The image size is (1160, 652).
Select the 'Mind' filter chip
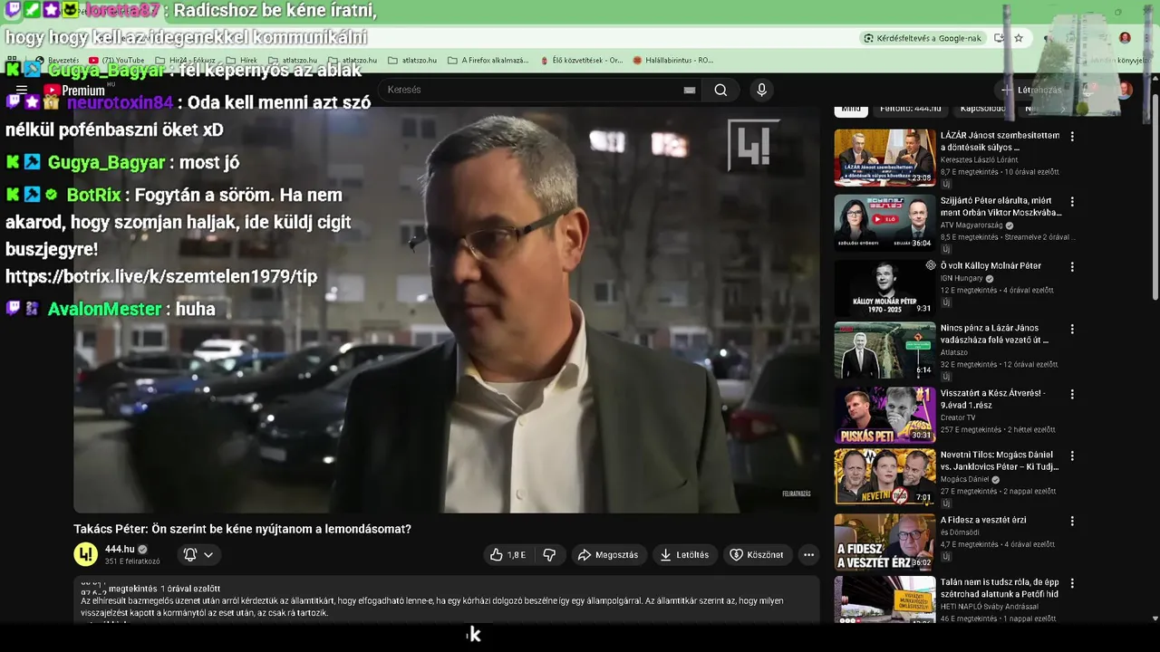click(851, 109)
